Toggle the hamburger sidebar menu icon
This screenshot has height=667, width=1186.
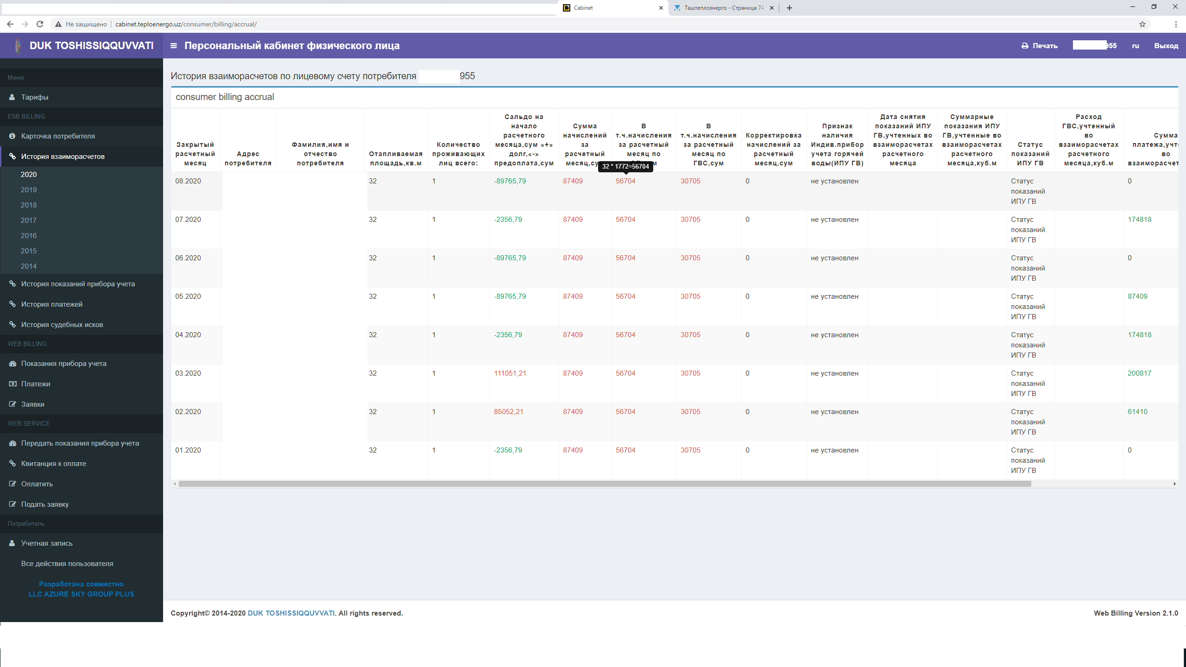click(x=174, y=45)
